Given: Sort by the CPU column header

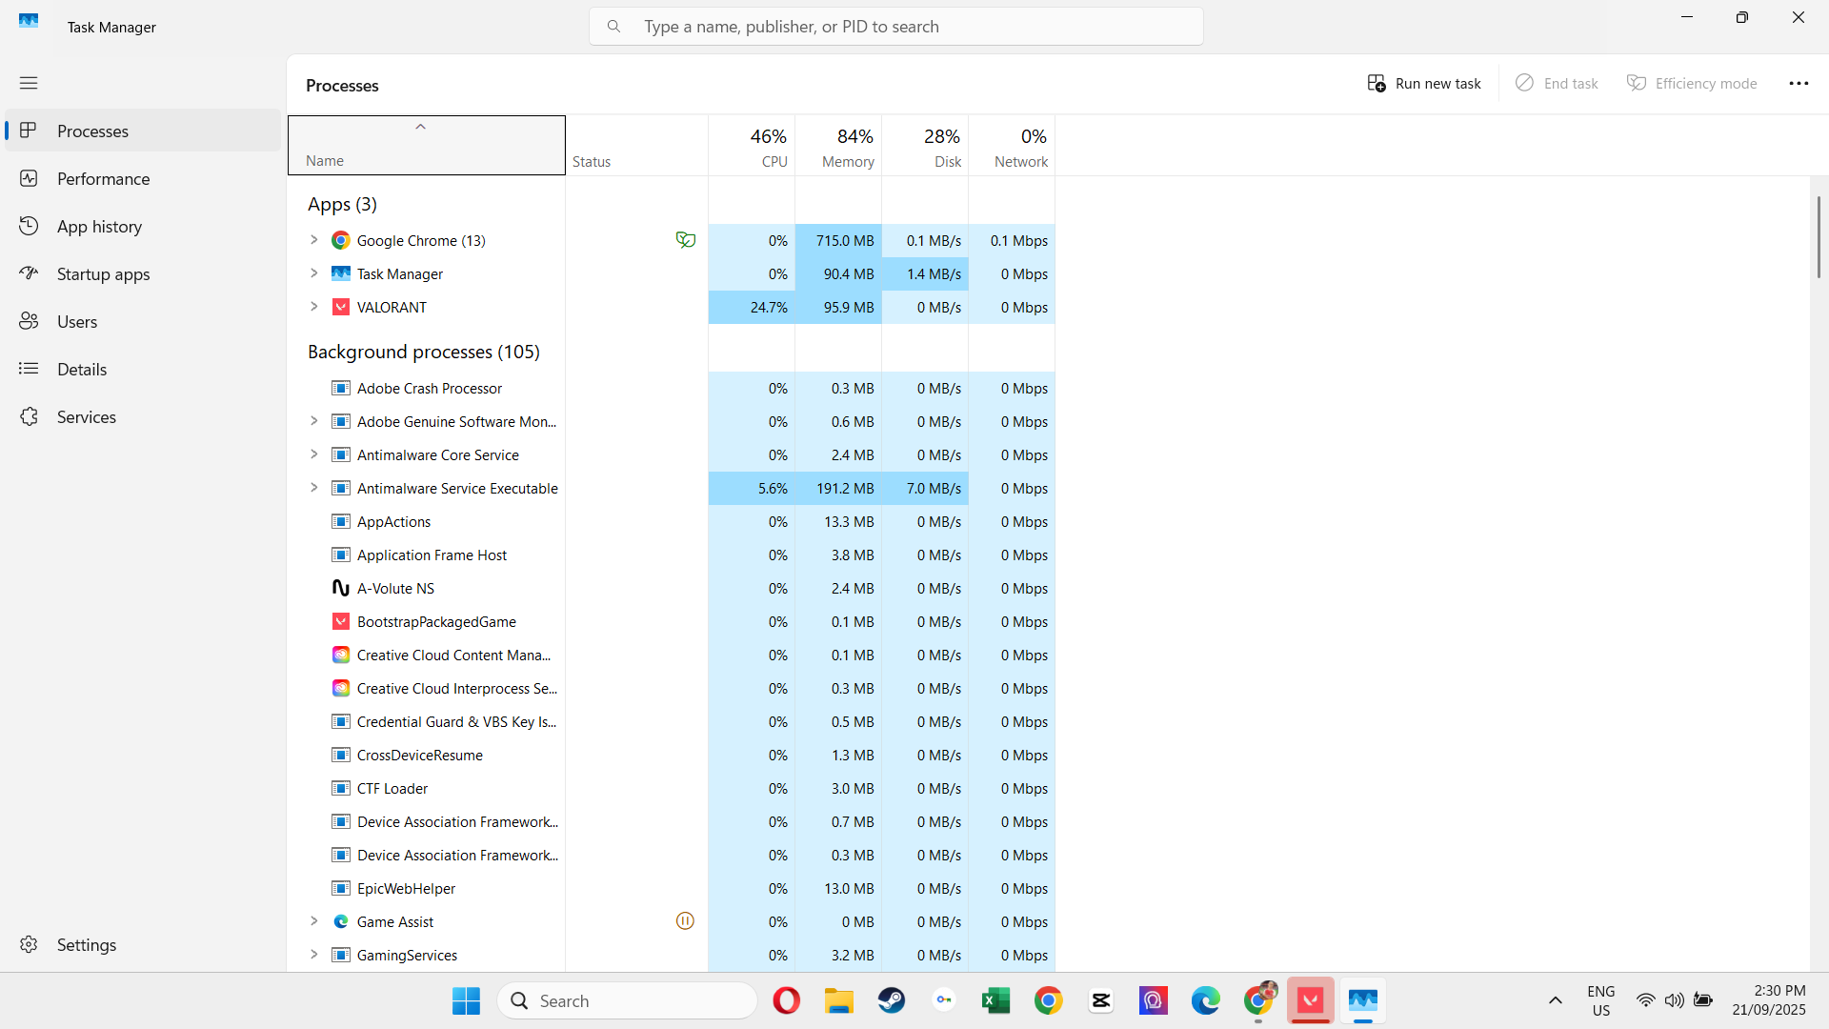Looking at the screenshot, I should tap(753, 147).
